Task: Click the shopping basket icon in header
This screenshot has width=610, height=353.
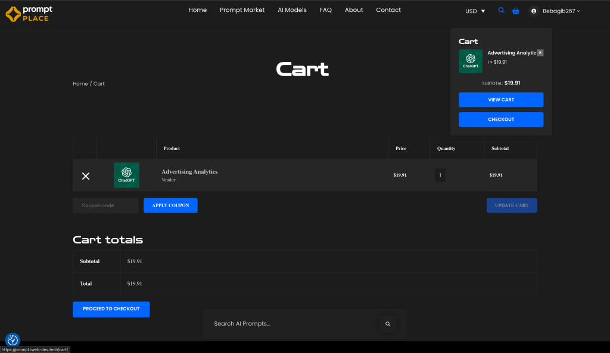Action: pyautogui.click(x=515, y=11)
